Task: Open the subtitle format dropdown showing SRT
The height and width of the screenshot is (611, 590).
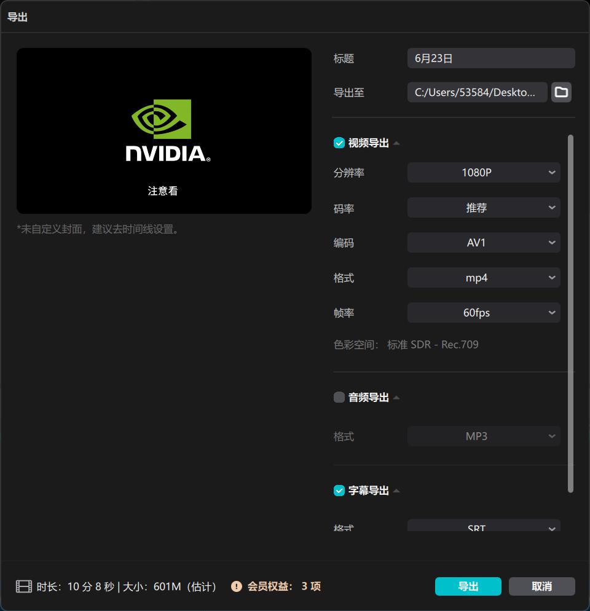Action: [x=483, y=527]
